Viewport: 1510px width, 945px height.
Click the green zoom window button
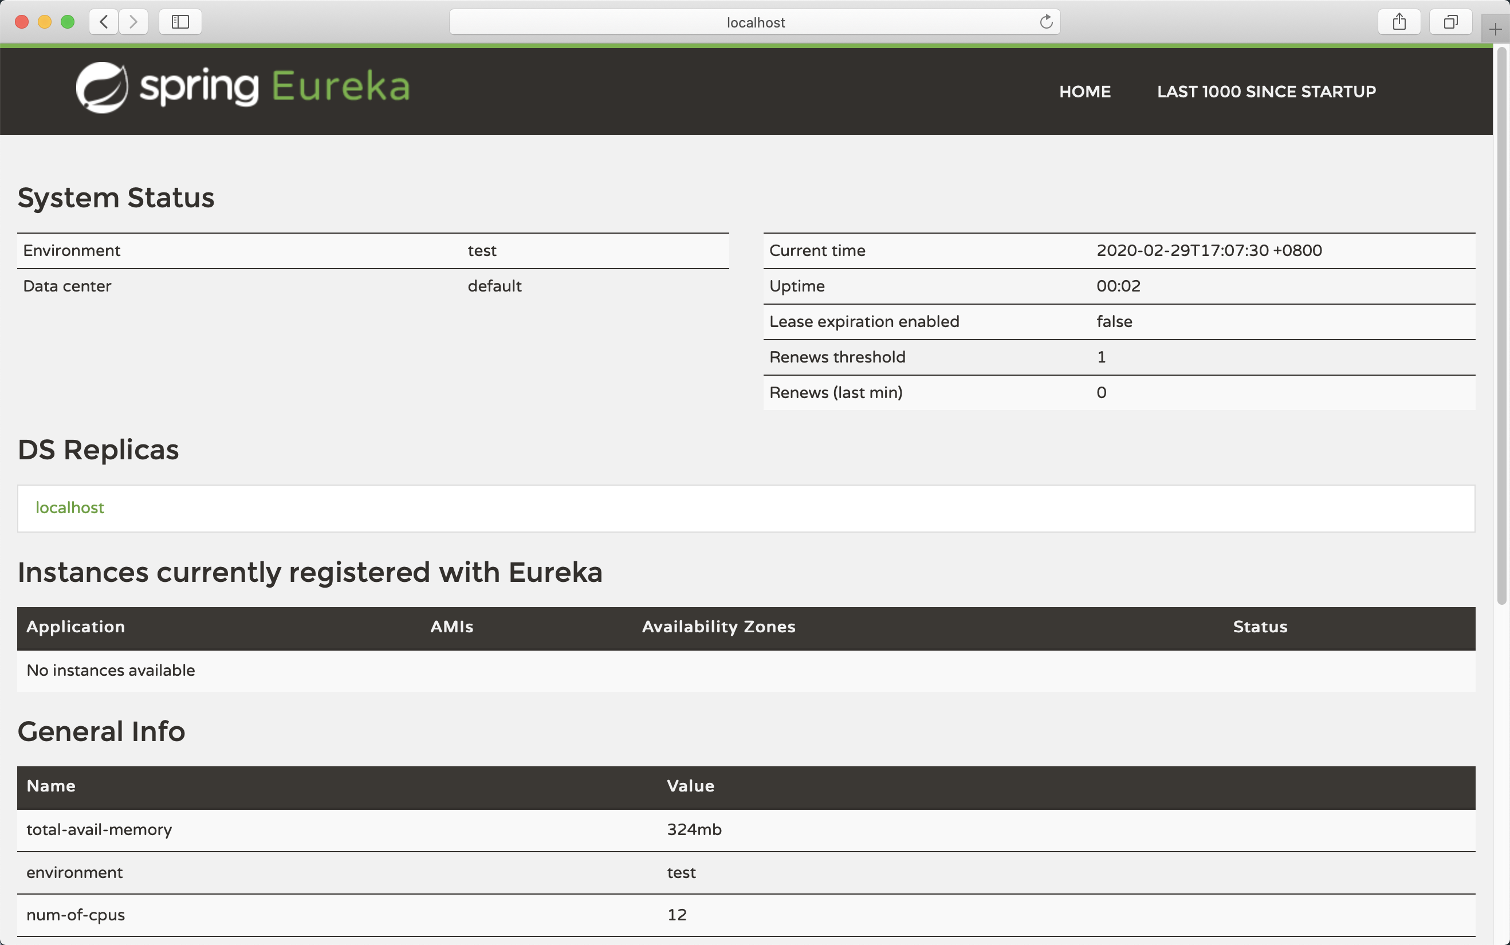click(x=68, y=22)
